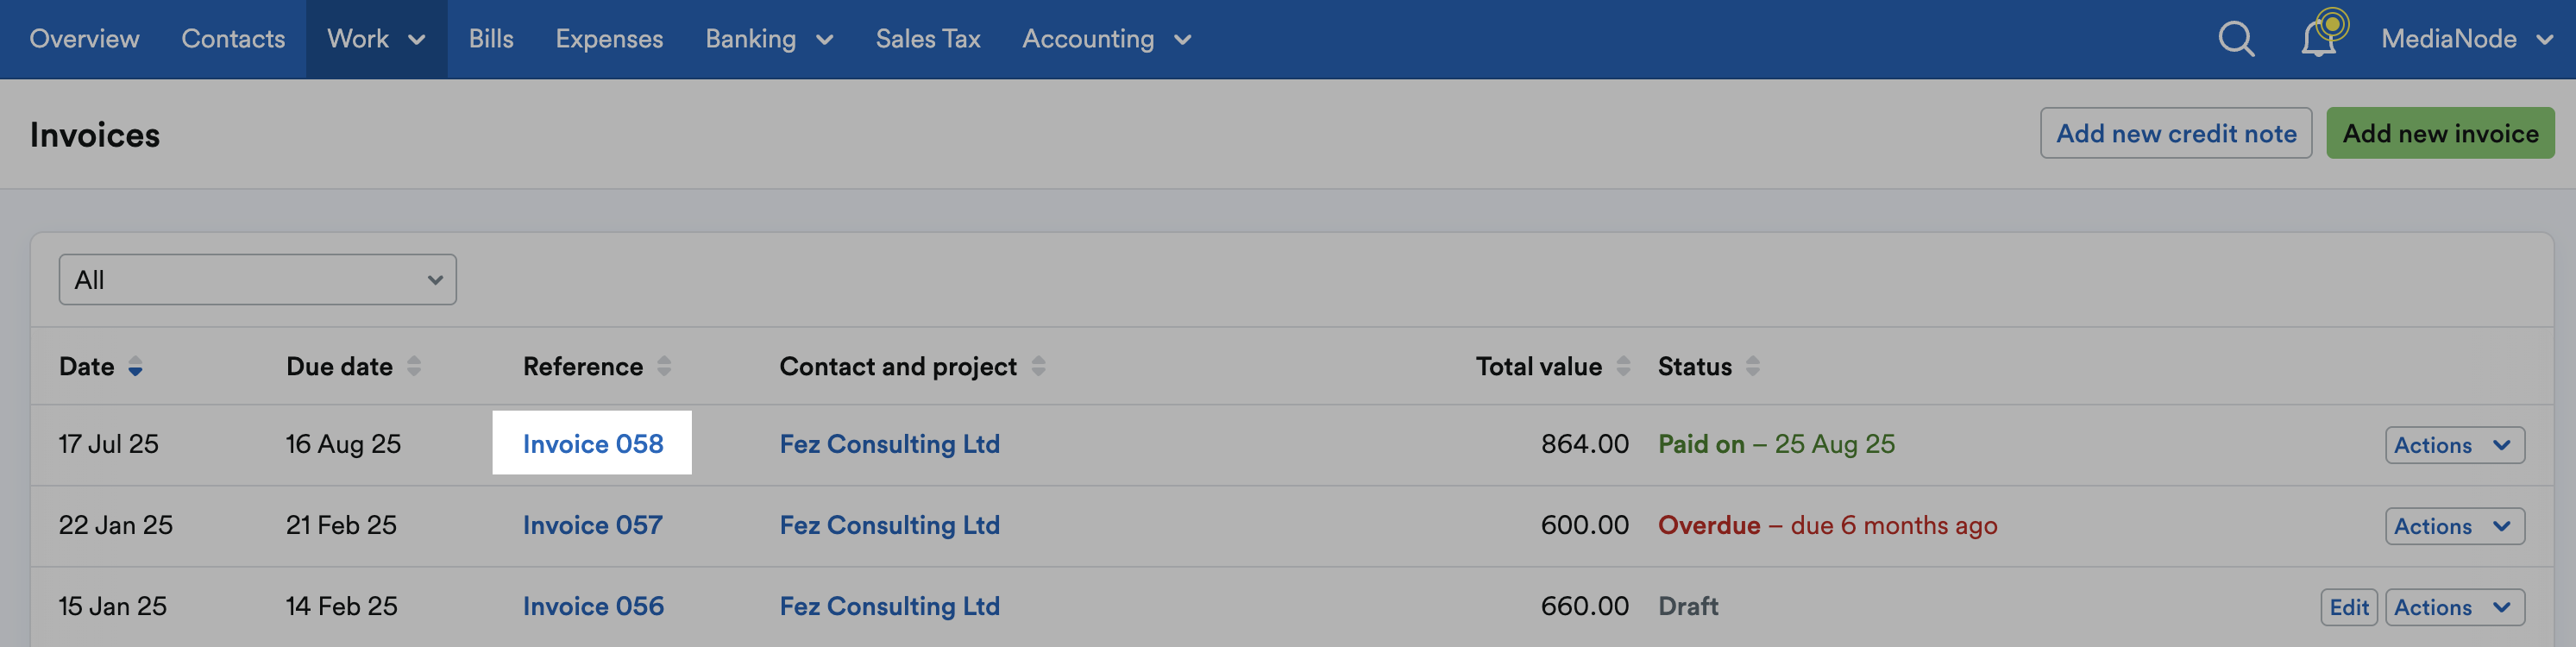The height and width of the screenshot is (647, 2576).
Task: Click Add new invoice button
Action: coord(2439,133)
